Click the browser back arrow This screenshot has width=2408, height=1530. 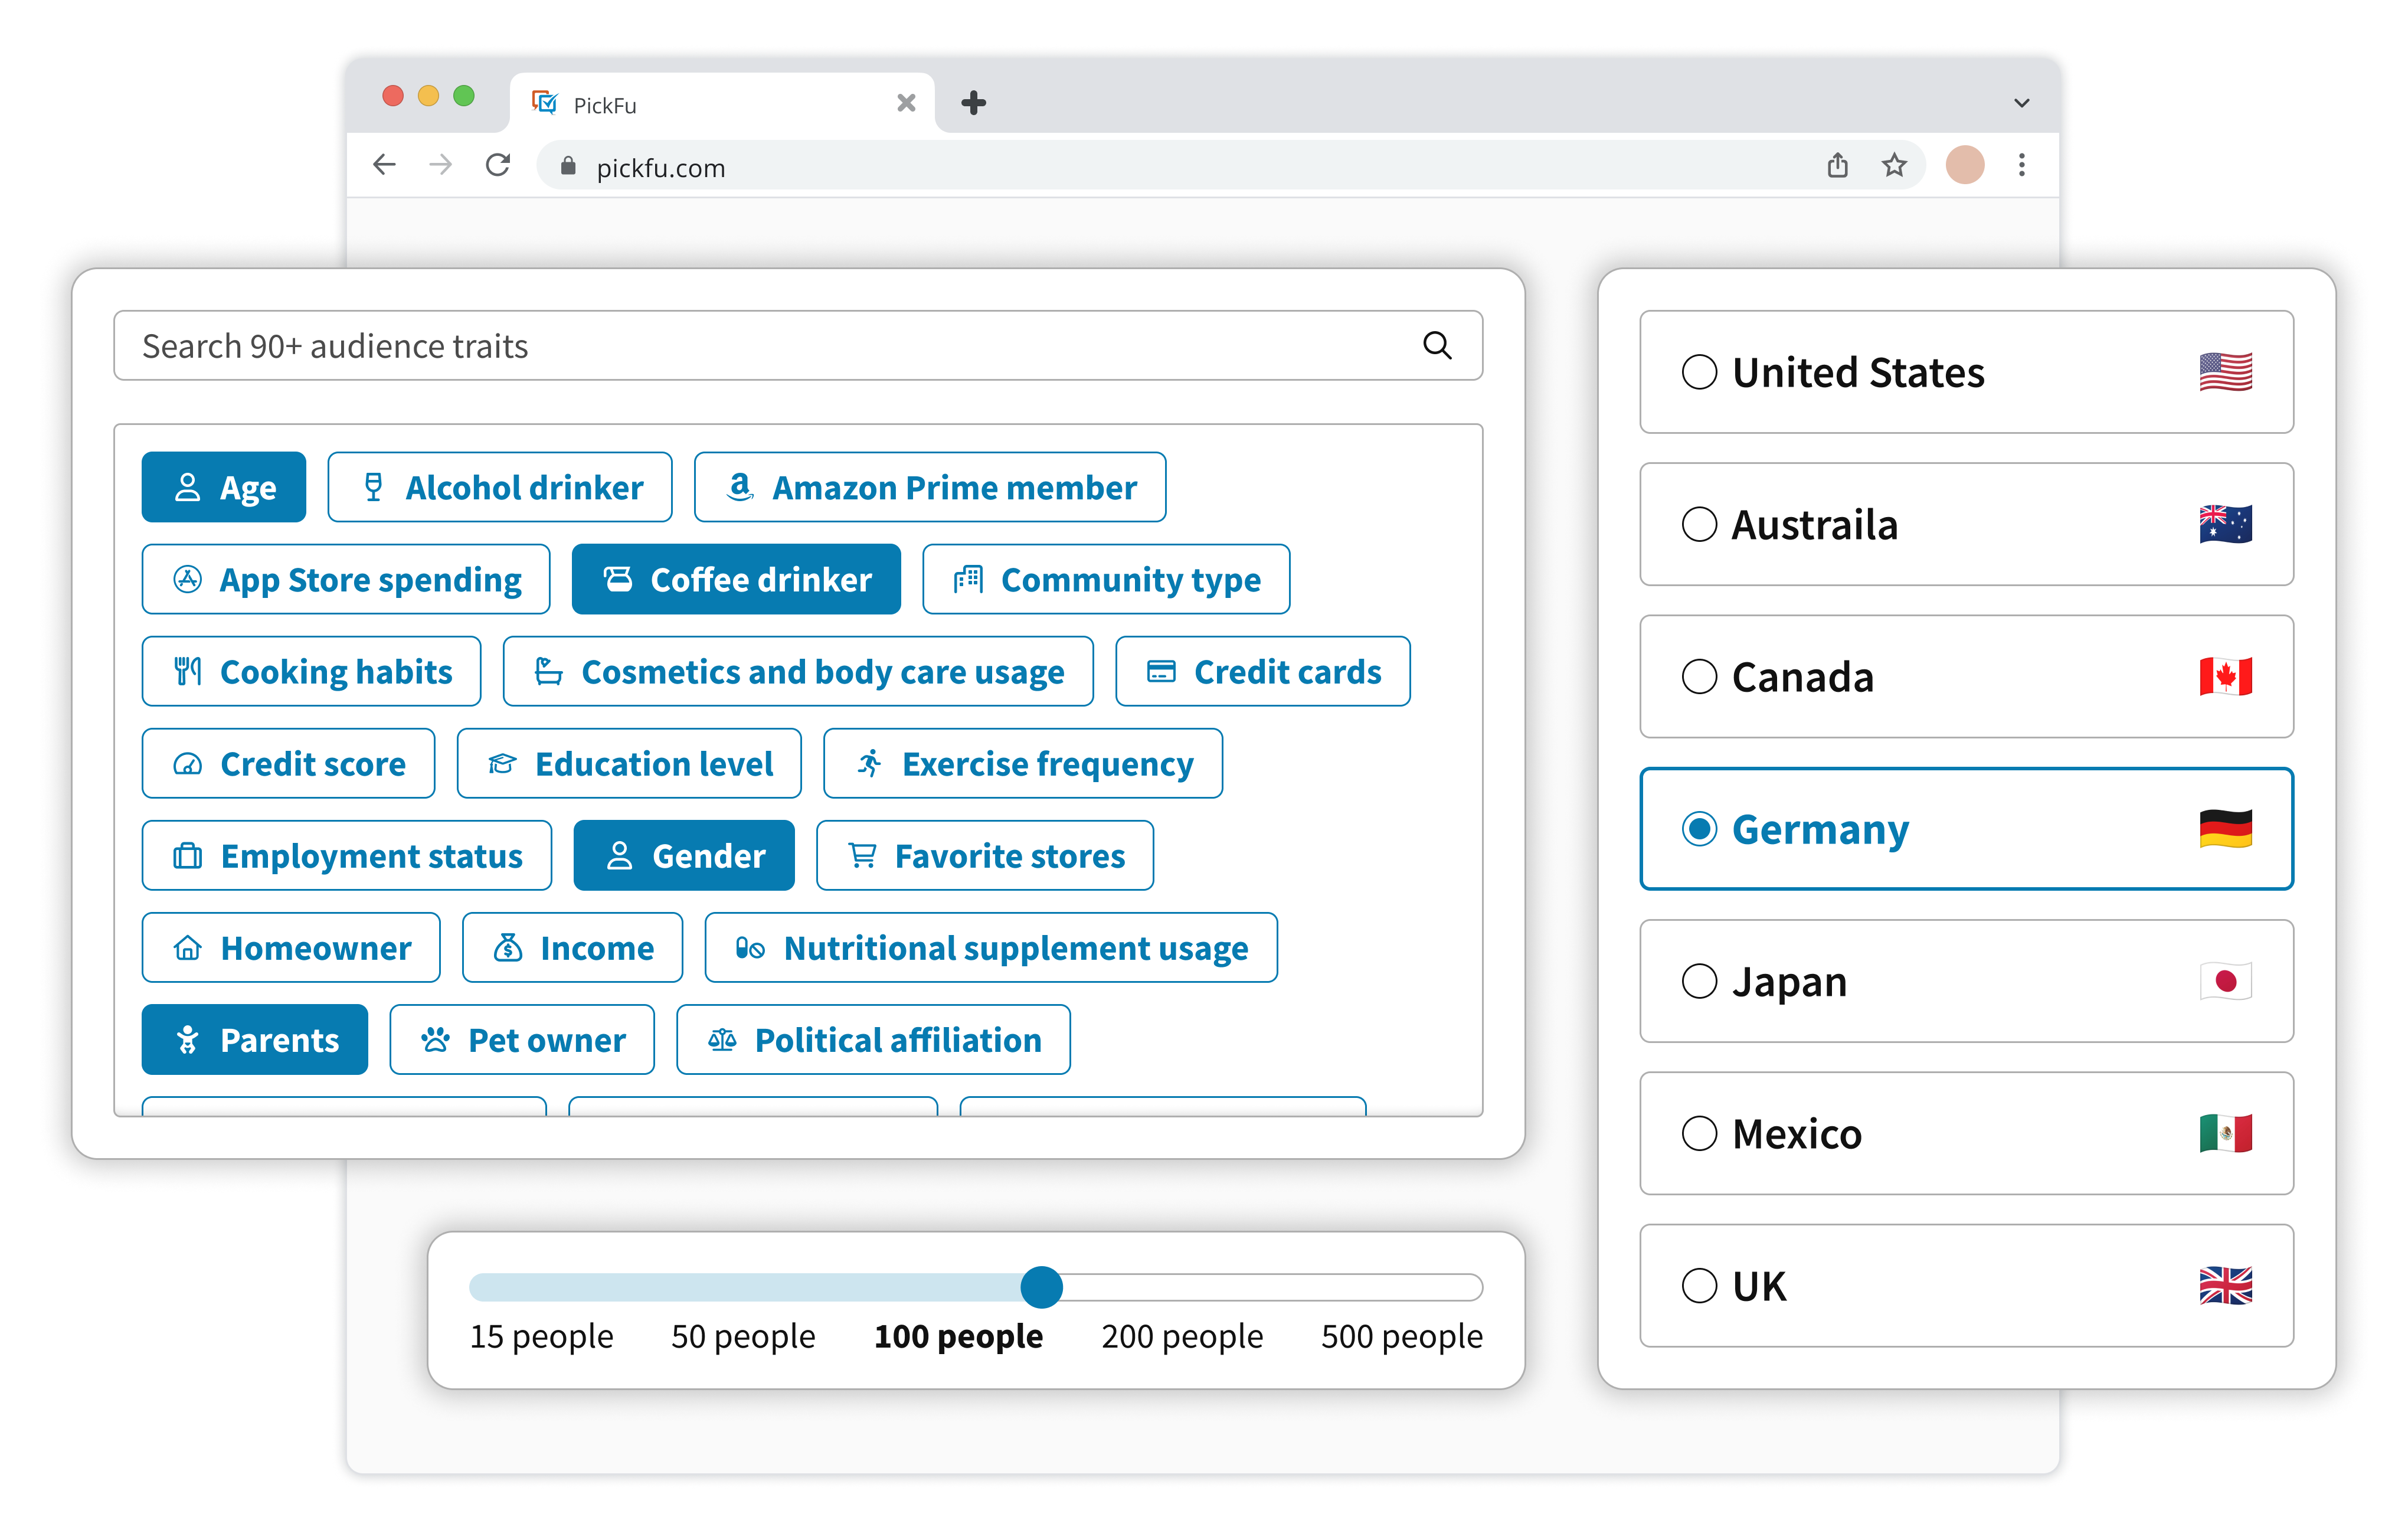click(385, 166)
